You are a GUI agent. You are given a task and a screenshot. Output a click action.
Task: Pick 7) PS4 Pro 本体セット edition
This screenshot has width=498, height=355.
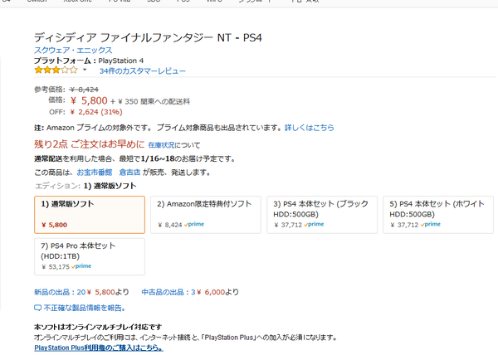pos(90,256)
